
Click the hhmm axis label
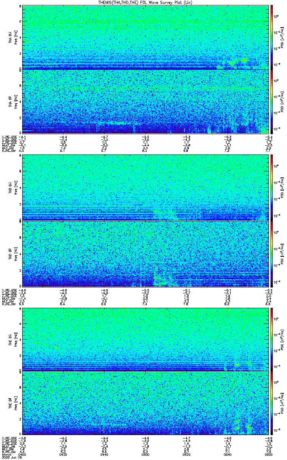tap(6, 454)
